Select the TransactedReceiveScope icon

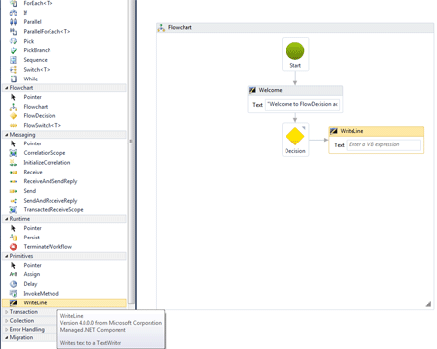coord(13,209)
